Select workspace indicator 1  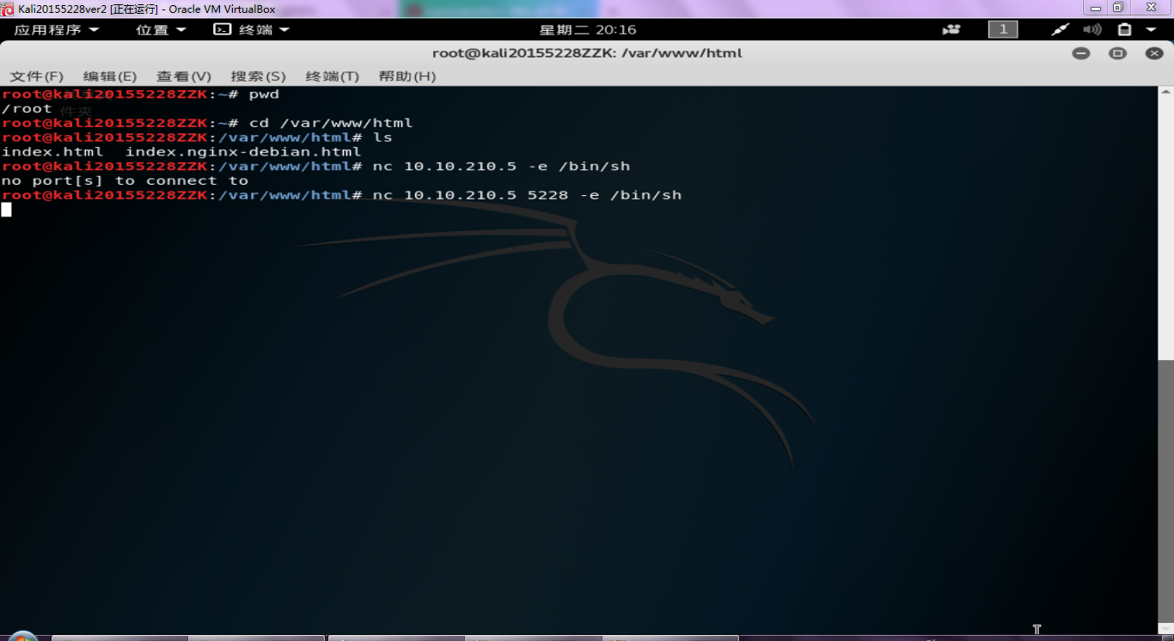tap(1003, 30)
